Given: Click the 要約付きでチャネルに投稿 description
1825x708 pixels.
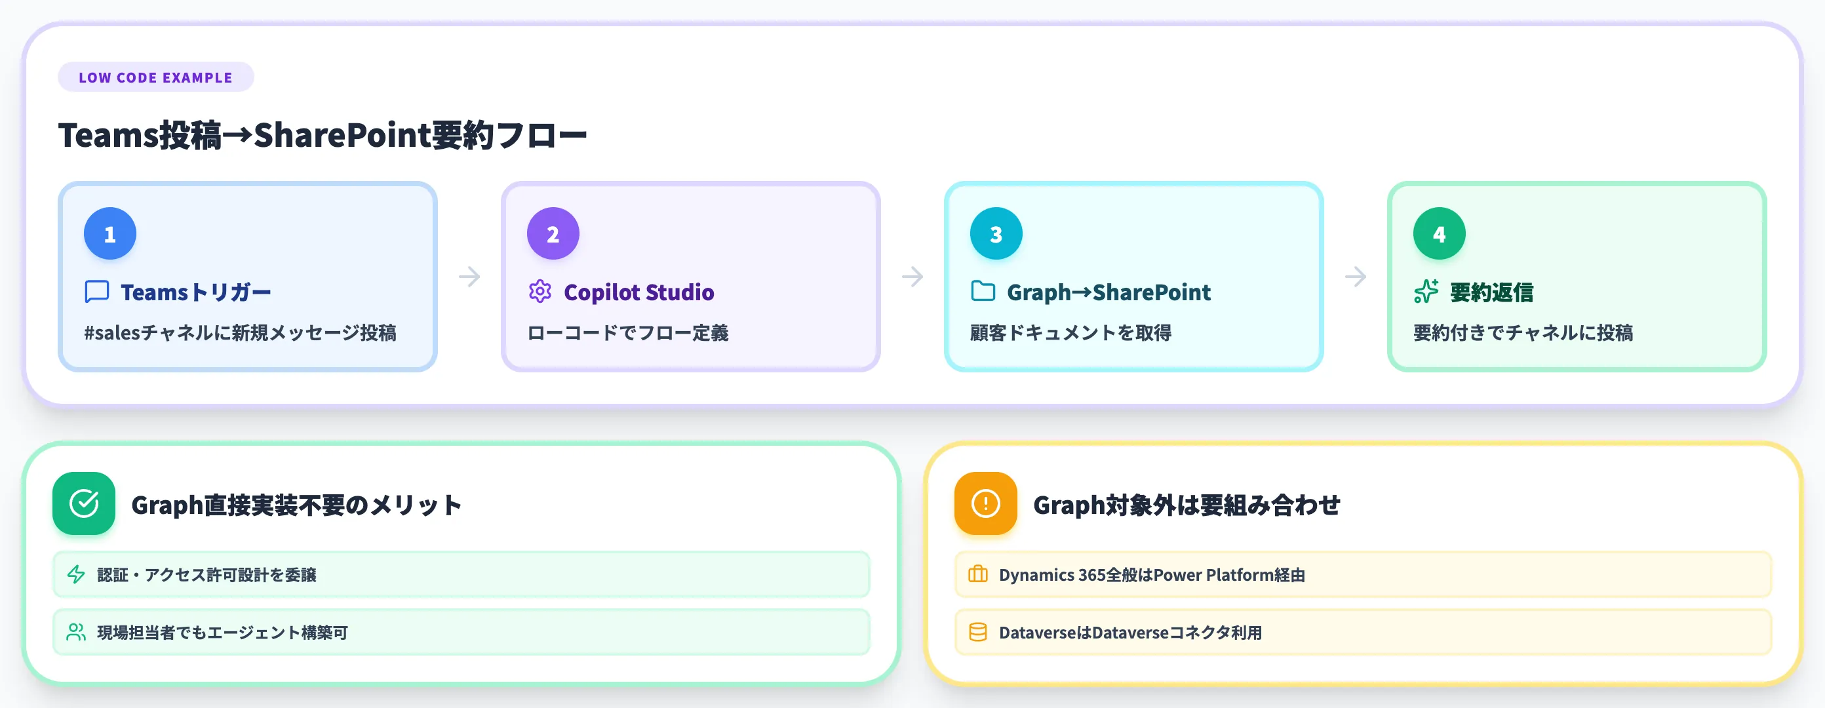Looking at the screenshot, I should 1523,332.
